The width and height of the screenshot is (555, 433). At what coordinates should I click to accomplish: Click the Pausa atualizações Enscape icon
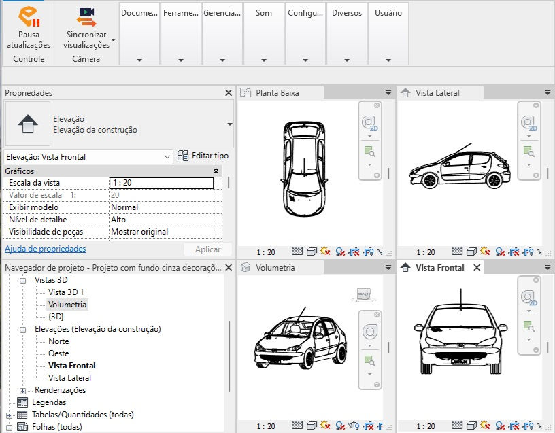[29, 16]
